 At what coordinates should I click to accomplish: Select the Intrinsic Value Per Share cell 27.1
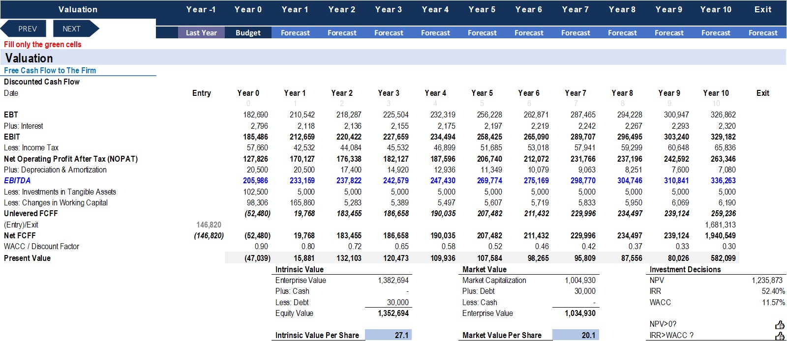click(x=388, y=335)
